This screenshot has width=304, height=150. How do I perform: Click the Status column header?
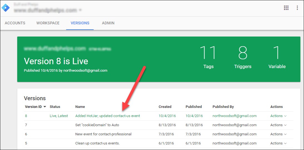[55, 107]
